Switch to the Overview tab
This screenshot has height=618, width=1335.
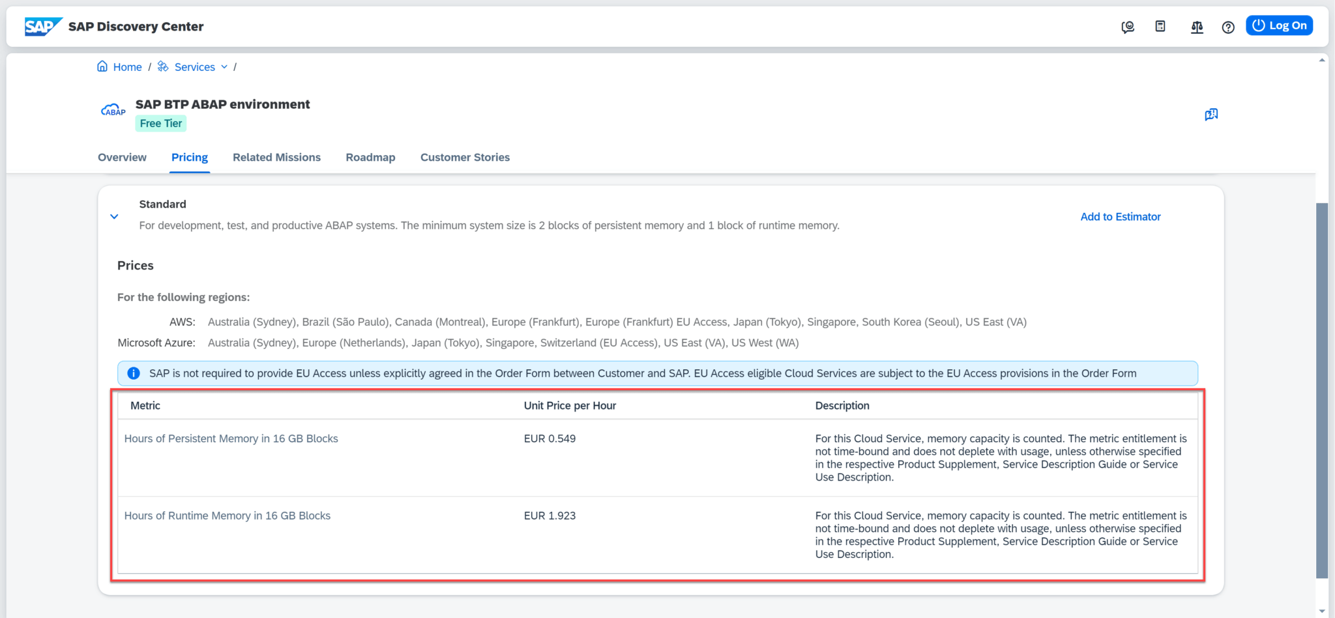(122, 157)
